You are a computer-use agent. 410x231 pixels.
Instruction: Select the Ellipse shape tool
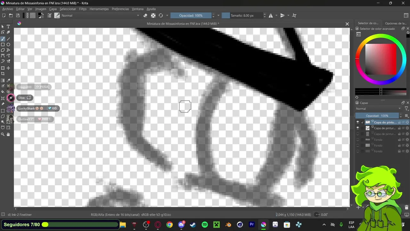8,44
